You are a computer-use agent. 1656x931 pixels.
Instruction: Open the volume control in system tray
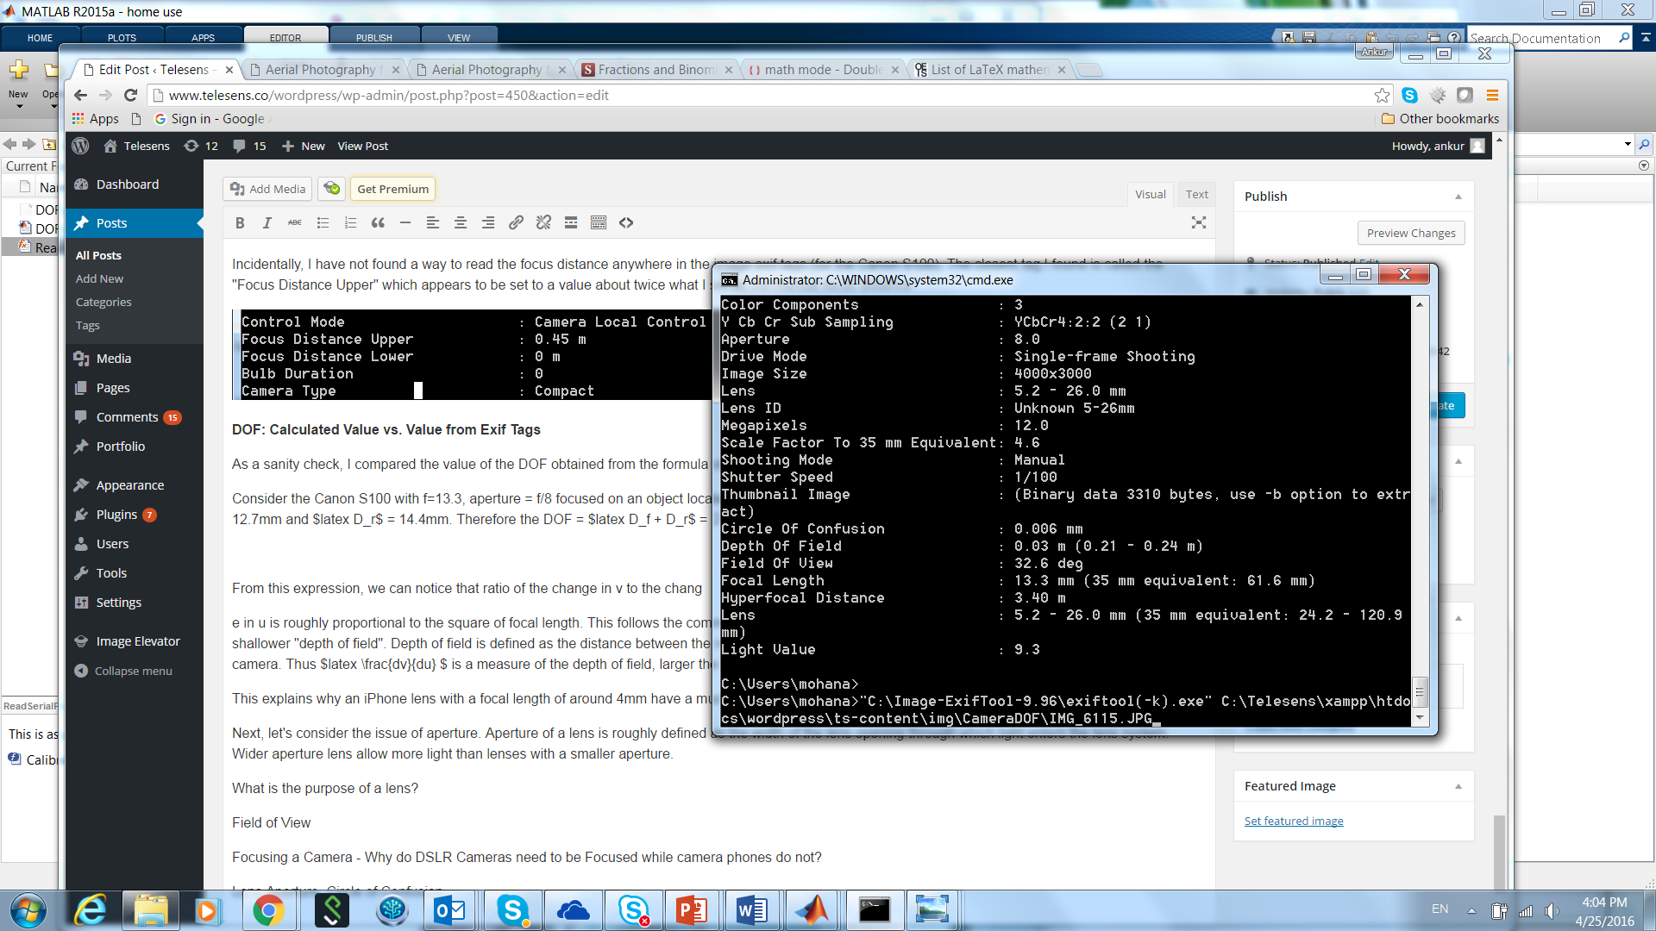(1552, 910)
